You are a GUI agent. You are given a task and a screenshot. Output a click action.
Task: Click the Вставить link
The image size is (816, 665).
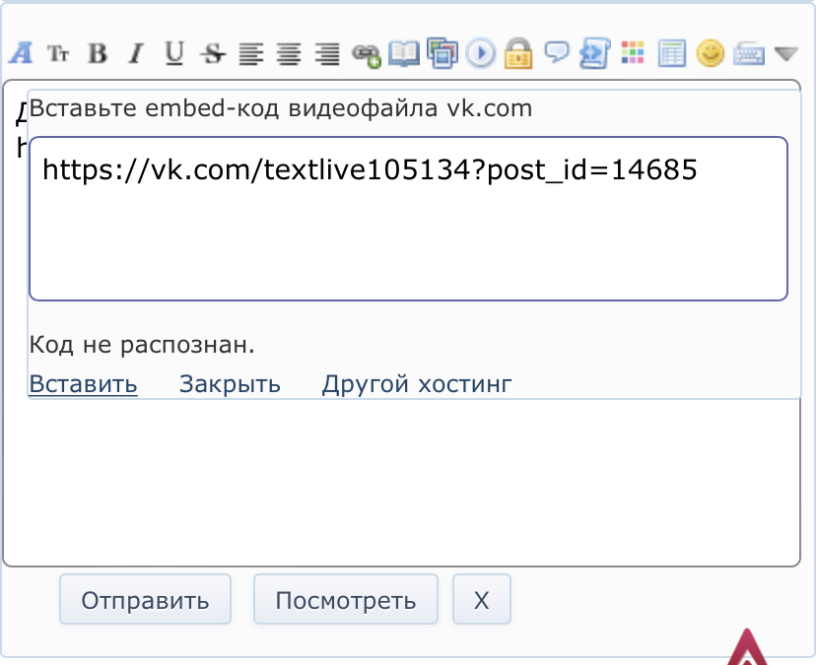[83, 384]
